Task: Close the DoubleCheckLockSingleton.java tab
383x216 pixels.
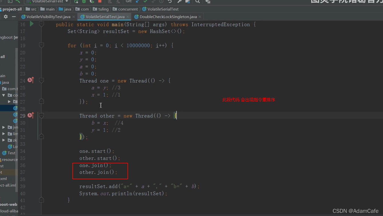Action: pos(200,17)
